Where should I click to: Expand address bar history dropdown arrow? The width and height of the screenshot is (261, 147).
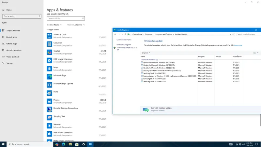[230, 34]
